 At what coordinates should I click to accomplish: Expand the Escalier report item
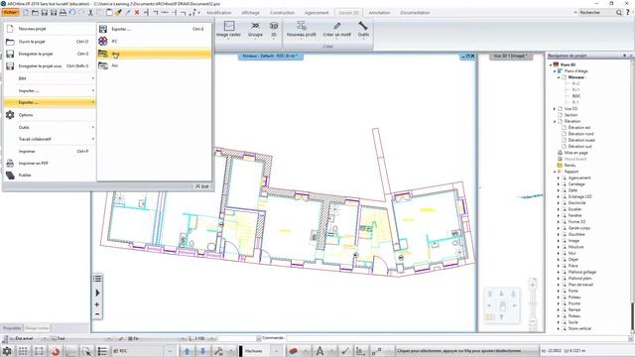click(x=558, y=209)
